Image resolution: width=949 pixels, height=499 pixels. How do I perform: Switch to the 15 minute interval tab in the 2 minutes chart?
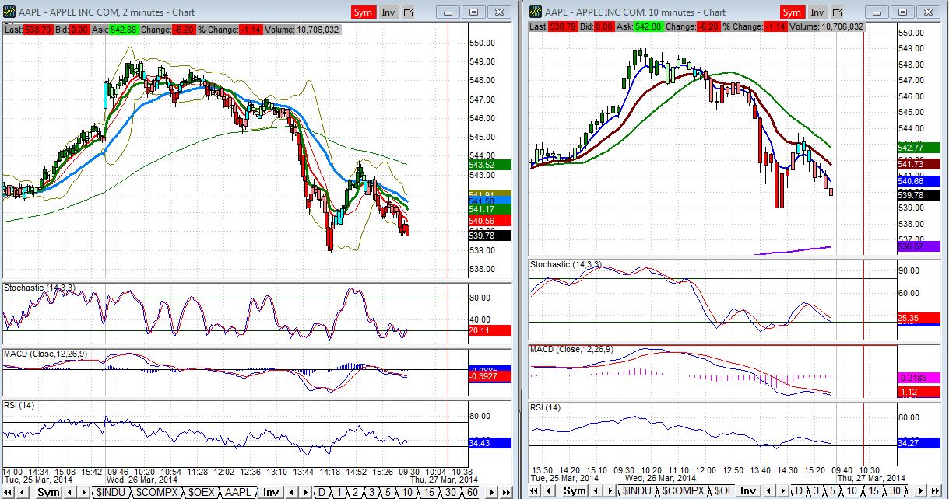point(429,492)
